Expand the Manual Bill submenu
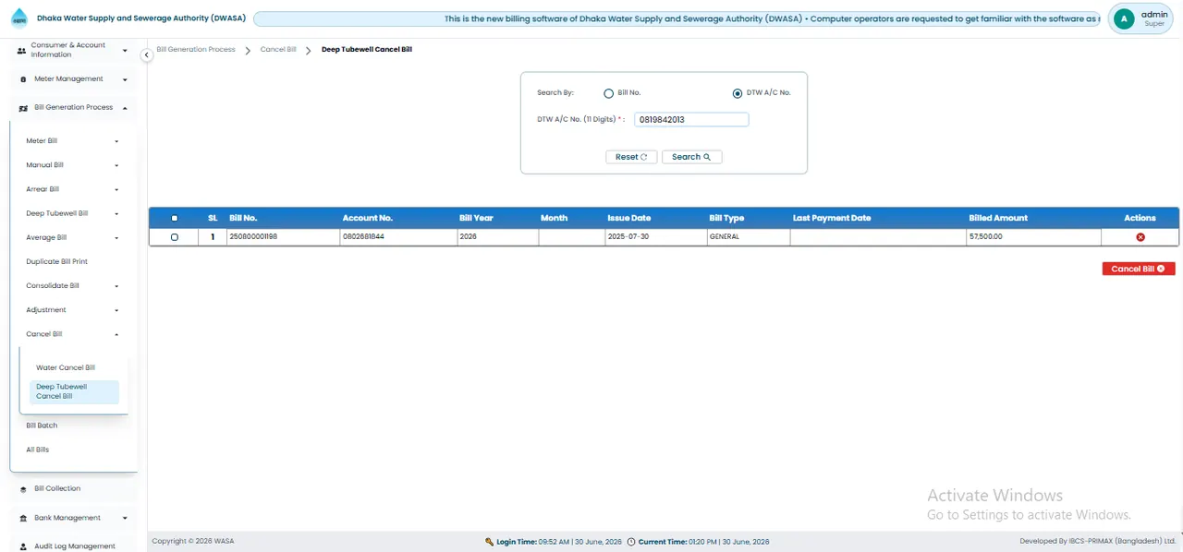The height and width of the screenshot is (552, 1183). pyautogui.click(x=116, y=165)
